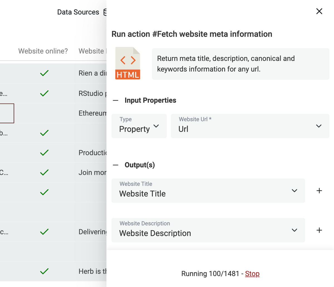This screenshot has height=287, width=334.
Task: Toggle online checkmark in Rien a dire row
Action: [x=44, y=73]
